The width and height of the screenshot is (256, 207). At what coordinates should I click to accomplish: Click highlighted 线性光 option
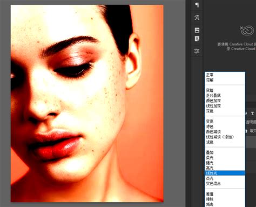(225, 173)
